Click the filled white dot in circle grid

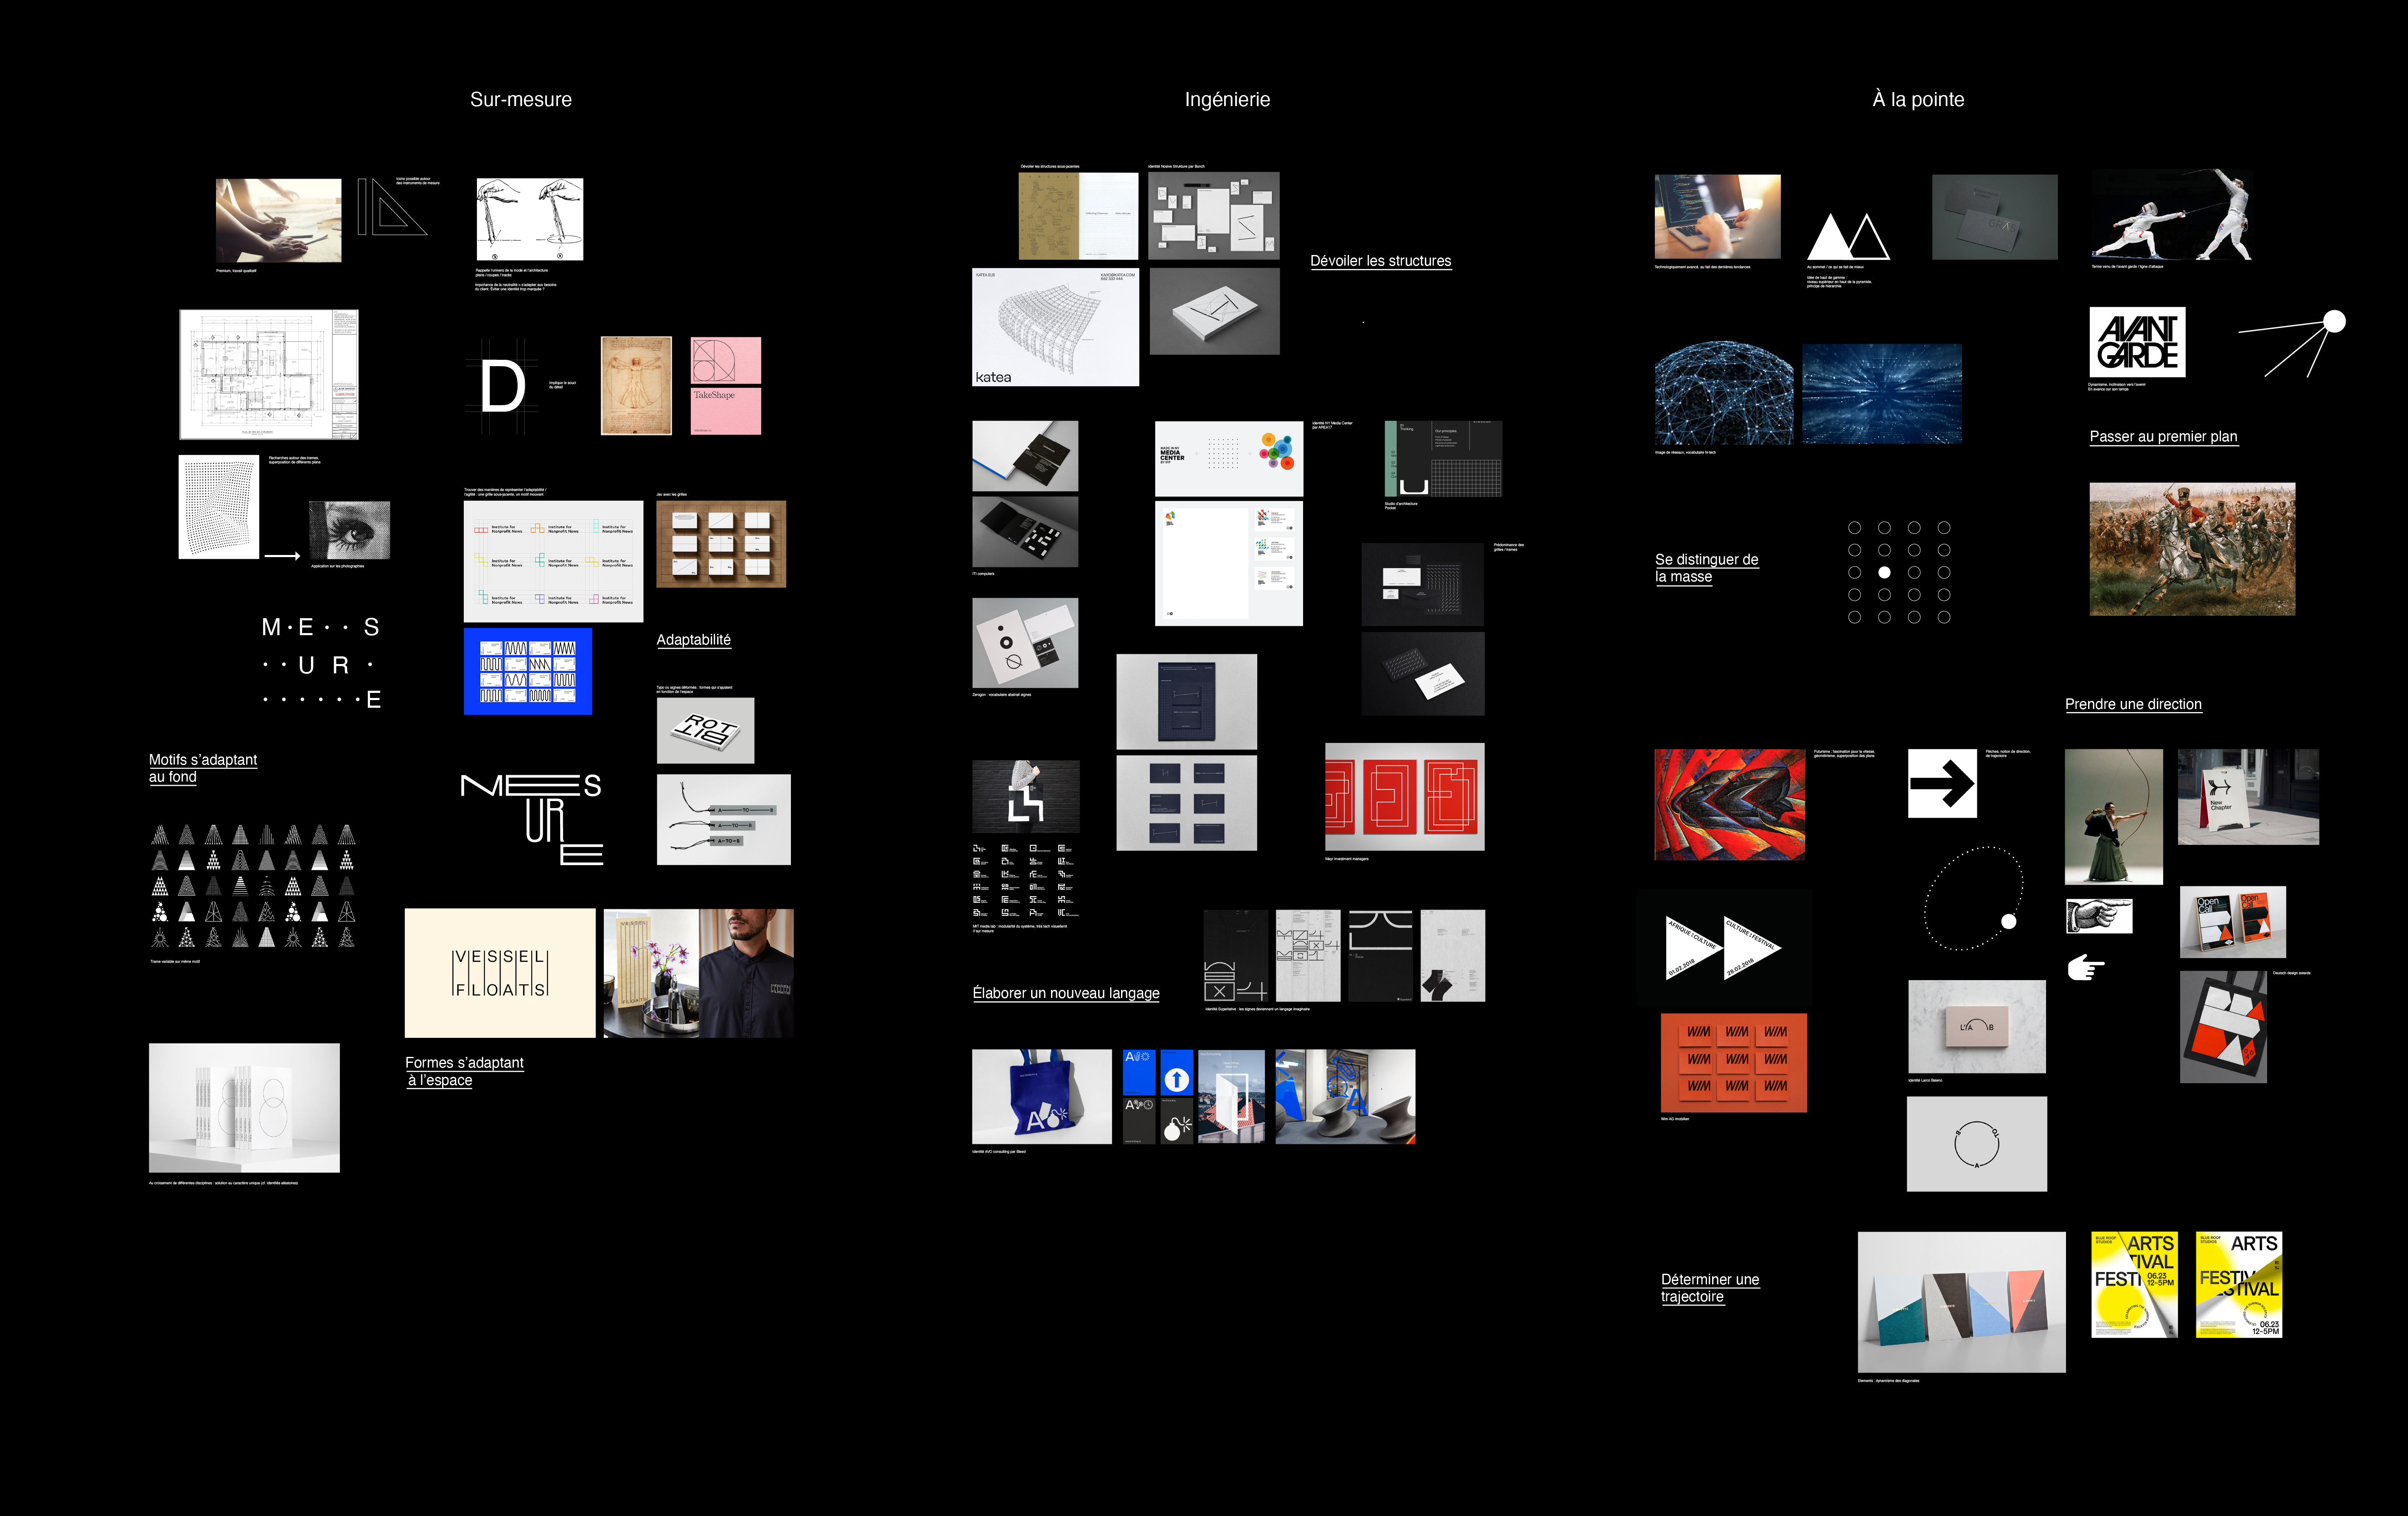(1884, 573)
